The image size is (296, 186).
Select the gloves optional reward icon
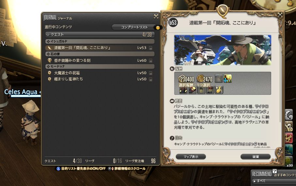click(192, 89)
